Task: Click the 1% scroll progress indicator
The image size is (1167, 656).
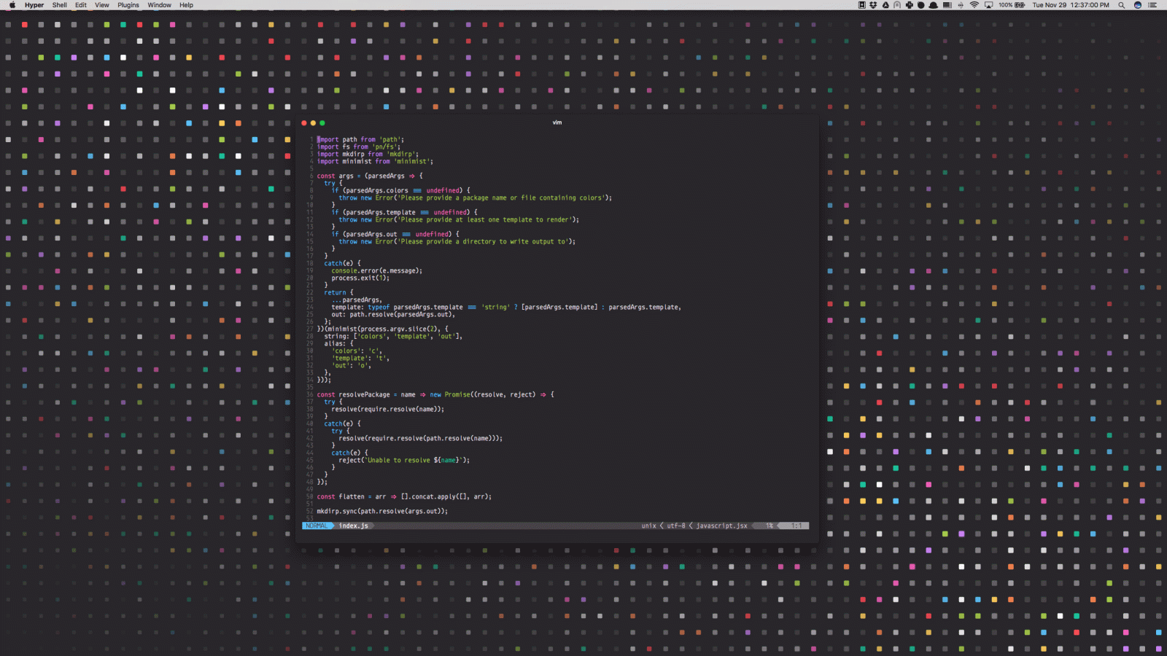Action: point(768,525)
